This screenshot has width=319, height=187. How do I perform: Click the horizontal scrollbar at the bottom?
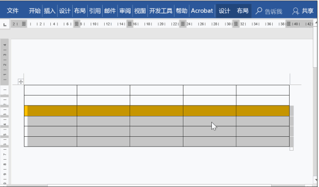159,186
